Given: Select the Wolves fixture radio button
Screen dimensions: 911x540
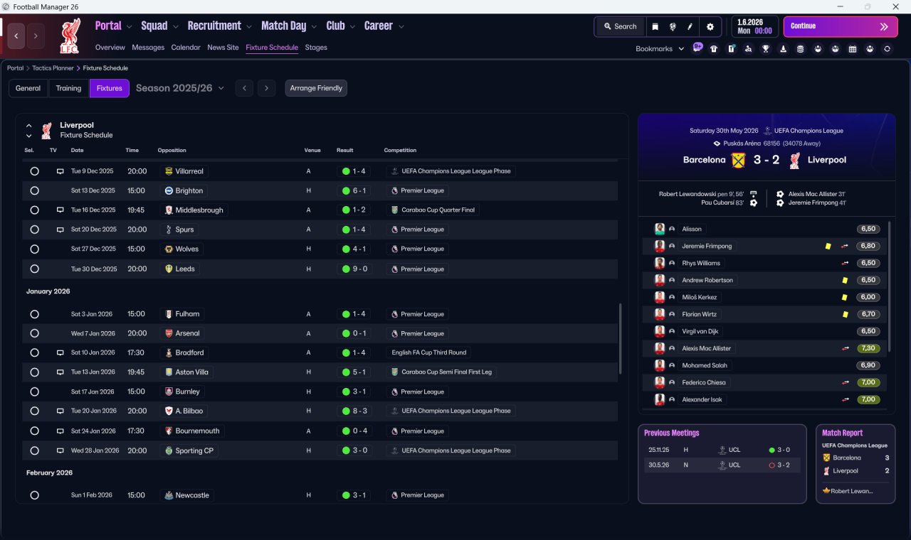Looking at the screenshot, I should 34,249.
